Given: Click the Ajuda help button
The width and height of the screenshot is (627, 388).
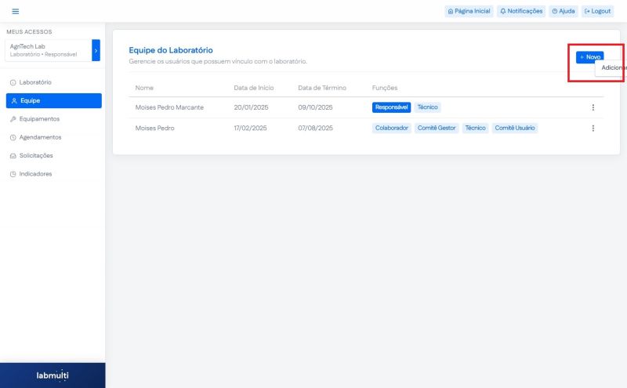Looking at the screenshot, I should [564, 11].
